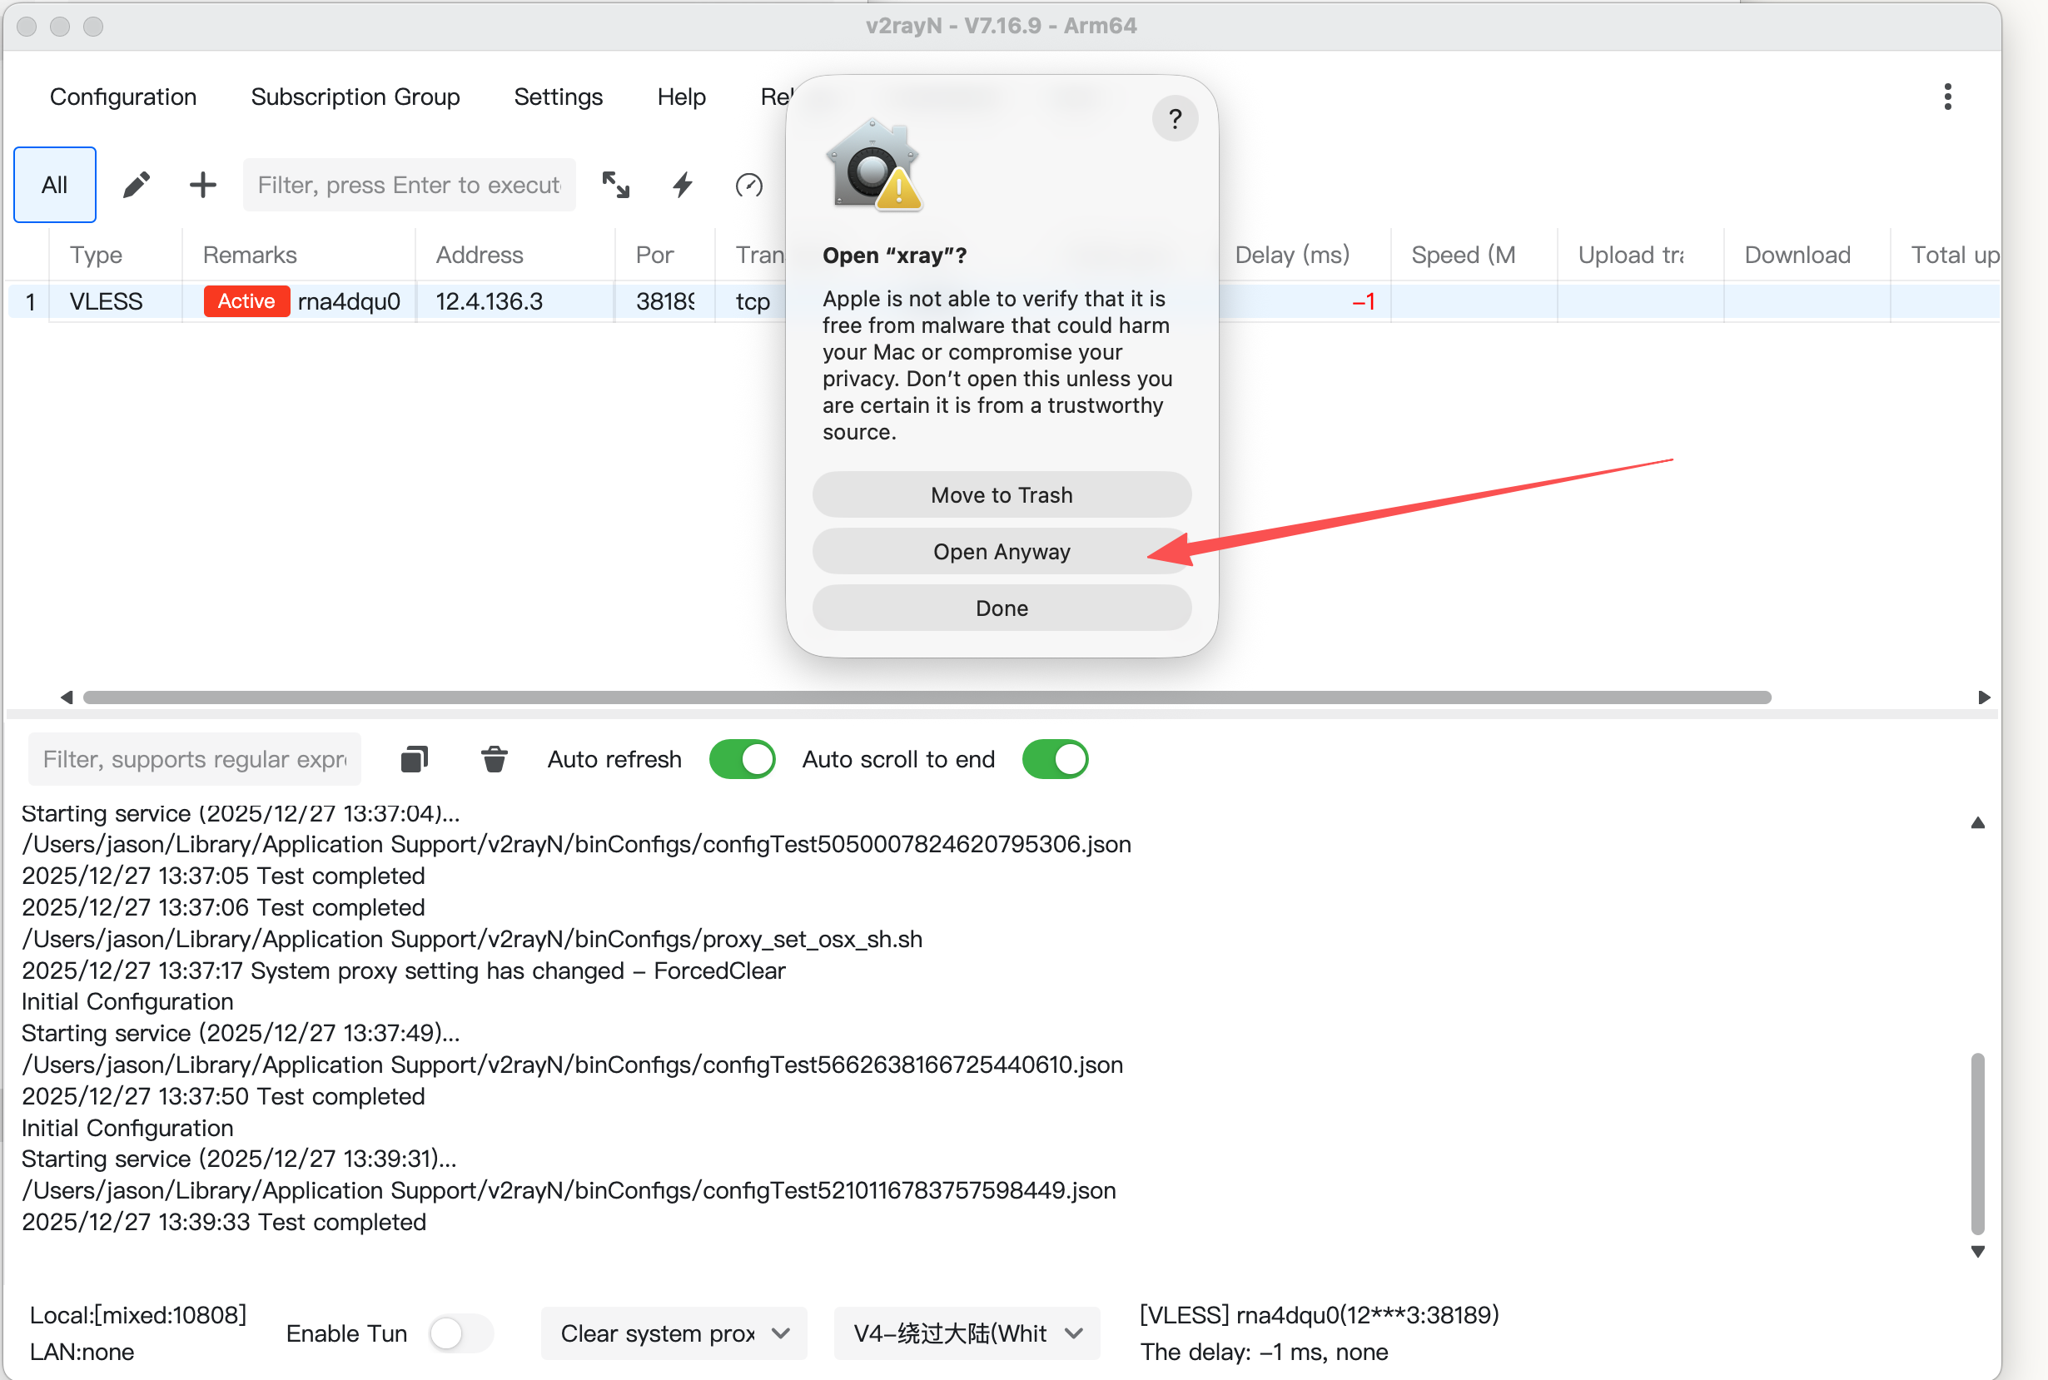Sort by the Address column header
The height and width of the screenshot is (1380, 2048).
(x=514, y=255)
